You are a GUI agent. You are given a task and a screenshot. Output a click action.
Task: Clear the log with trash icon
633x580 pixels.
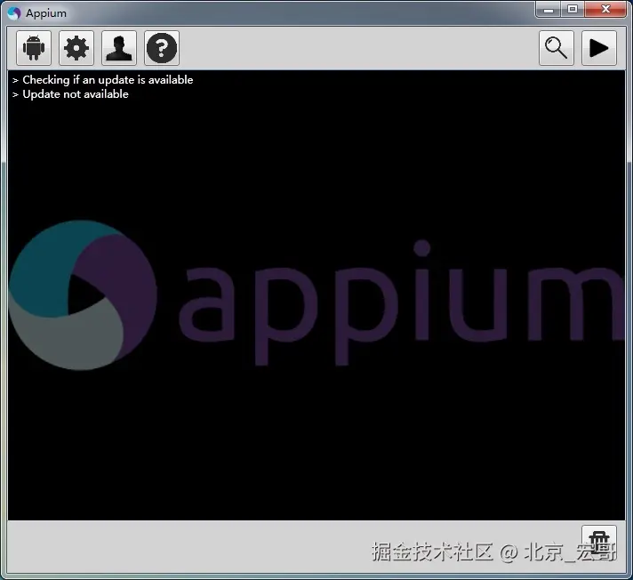click(x=599, y=542)
